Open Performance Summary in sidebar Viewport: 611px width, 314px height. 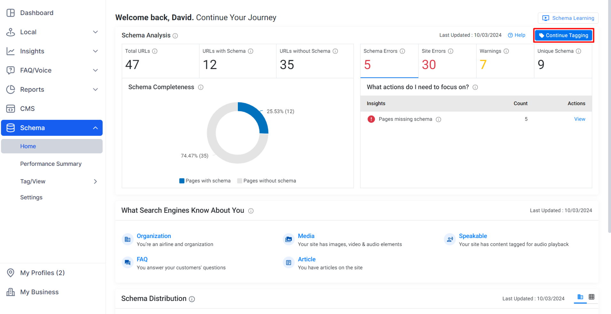tap(51, 164)
